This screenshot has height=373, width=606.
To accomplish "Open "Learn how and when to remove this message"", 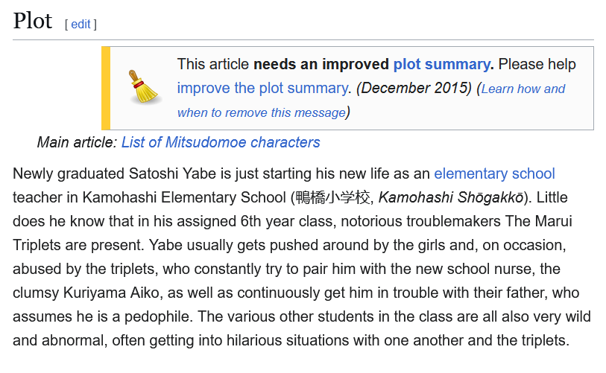I will tap(371, 101).
